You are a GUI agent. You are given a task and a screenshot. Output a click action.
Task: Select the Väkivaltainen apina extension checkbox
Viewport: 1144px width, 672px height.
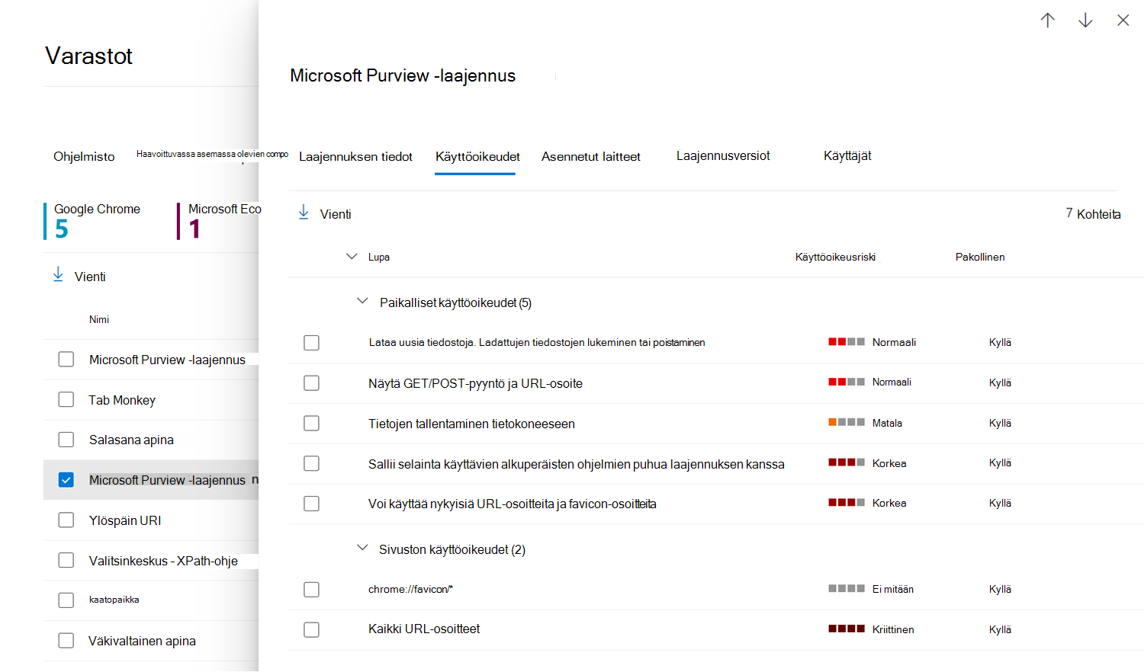click(x=66, y=641)
